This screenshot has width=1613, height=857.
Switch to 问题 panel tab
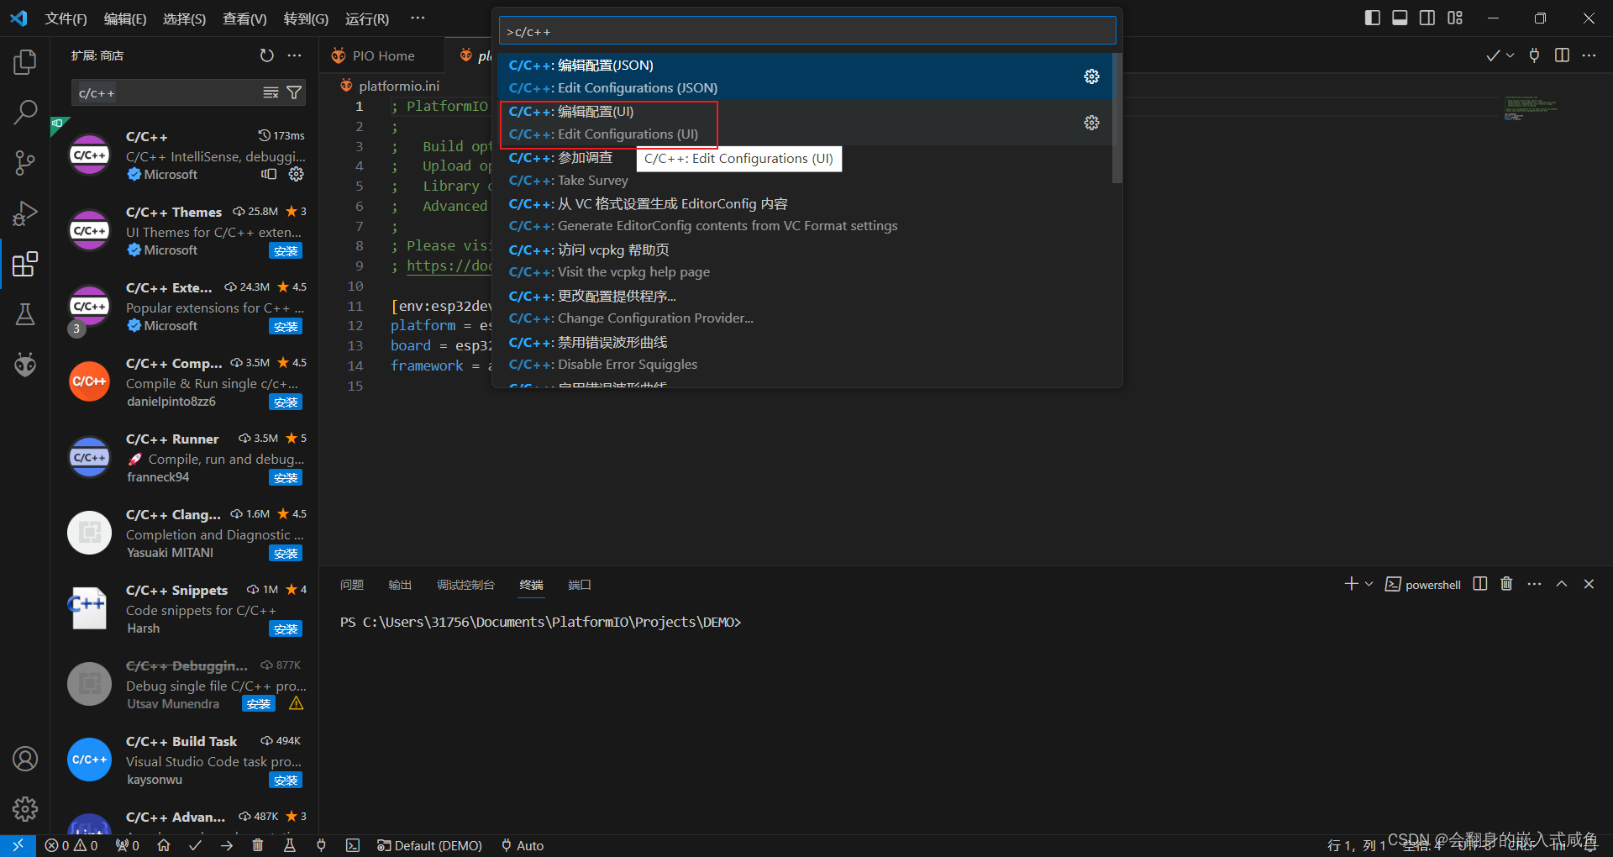tap(352, 585)
